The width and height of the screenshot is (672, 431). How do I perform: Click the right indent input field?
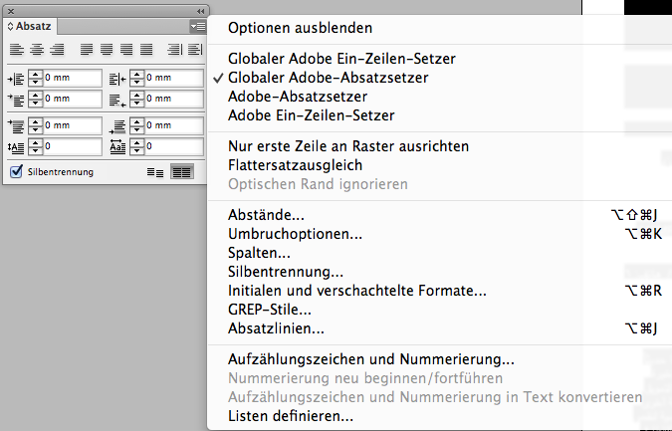173,78
